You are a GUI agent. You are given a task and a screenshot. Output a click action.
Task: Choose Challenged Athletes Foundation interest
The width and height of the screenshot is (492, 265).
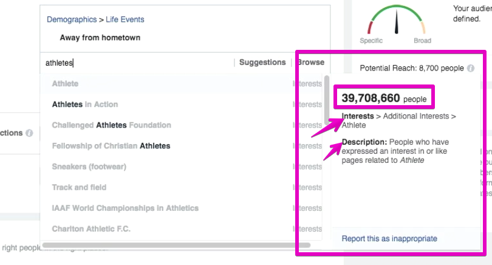(183, 125)
